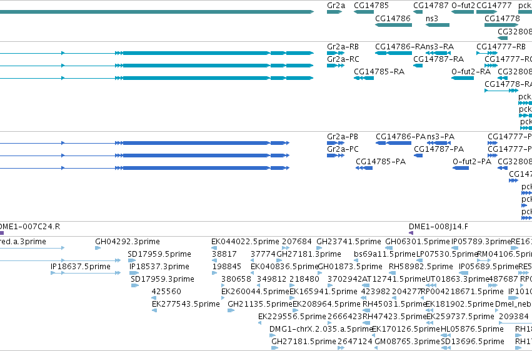The image size is (532, 351).
Task: Select BAC end DME1-008J14.F
Action: pos(438,227)
